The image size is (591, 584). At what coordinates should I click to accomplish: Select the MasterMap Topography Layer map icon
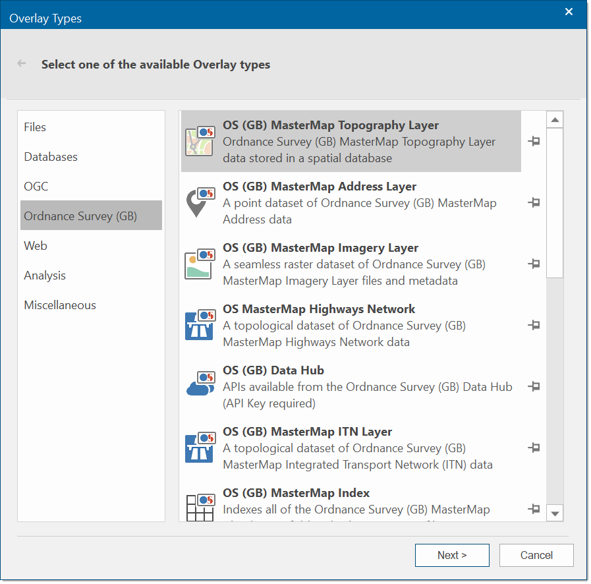(199, 141)
